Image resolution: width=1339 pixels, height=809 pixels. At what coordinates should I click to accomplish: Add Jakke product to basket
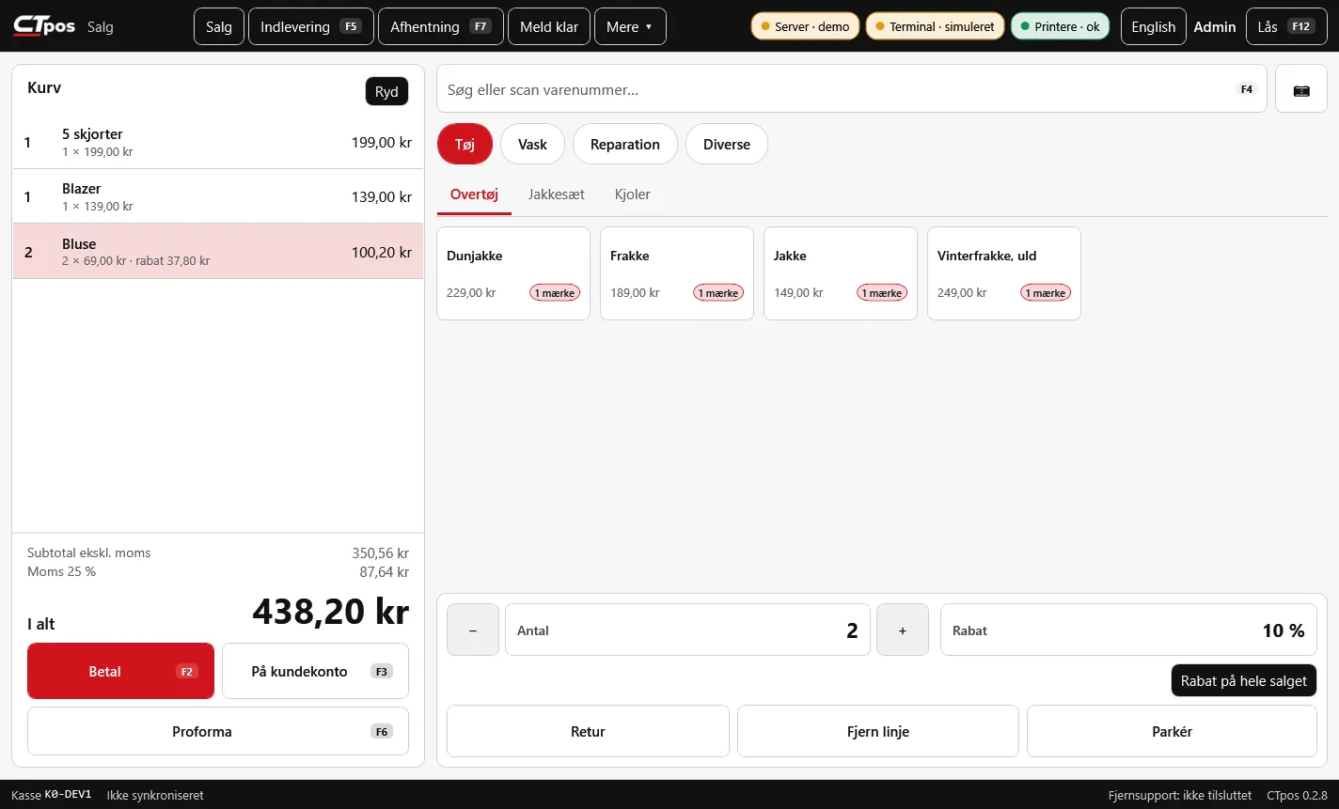pos(841,273)
